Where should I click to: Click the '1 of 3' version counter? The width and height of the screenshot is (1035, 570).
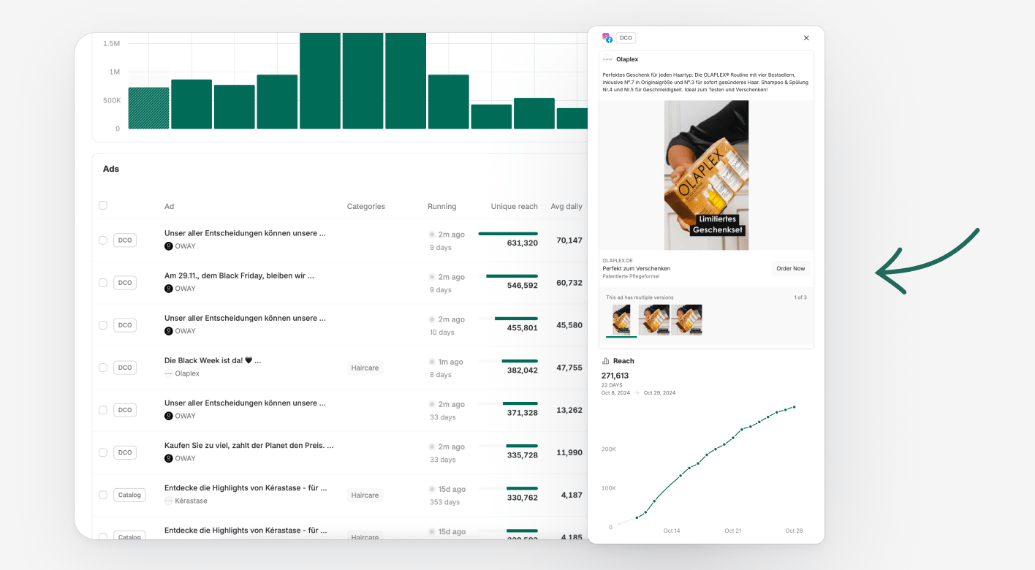(x=800, y=297)
